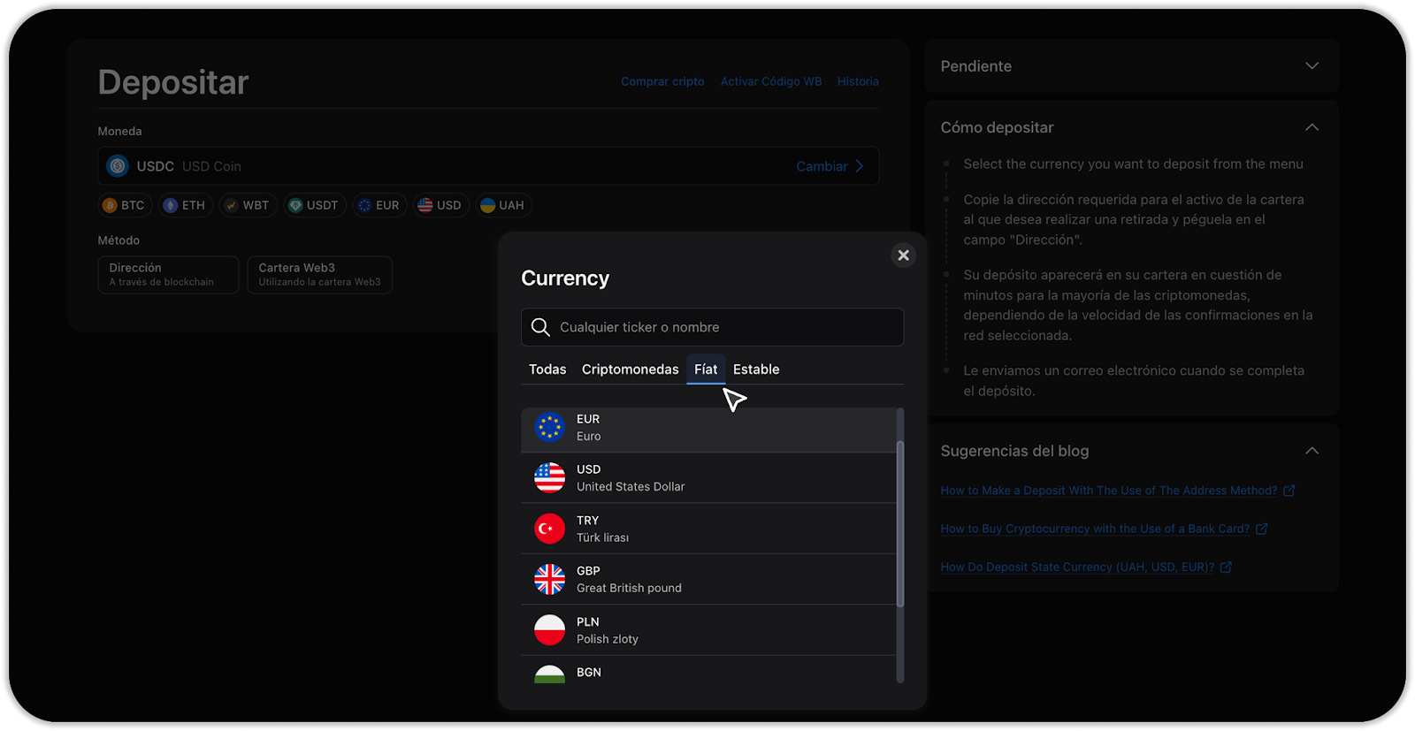The width and height of the screenshot is (1415, 731).
Task: Click the currency list scrollbar
Action: click(x=900, y=522)
